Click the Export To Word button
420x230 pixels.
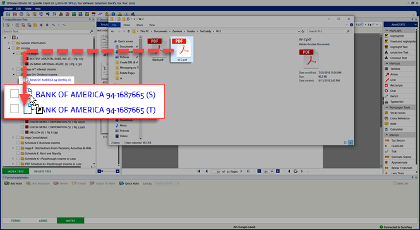point(102,183)
